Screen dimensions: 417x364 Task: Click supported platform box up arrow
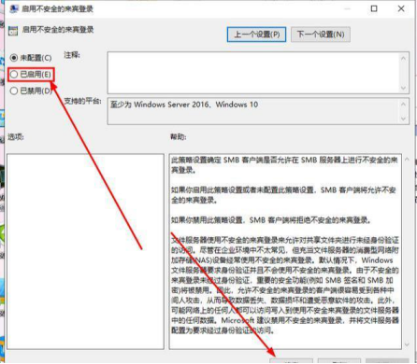click(x=403, y=104)
